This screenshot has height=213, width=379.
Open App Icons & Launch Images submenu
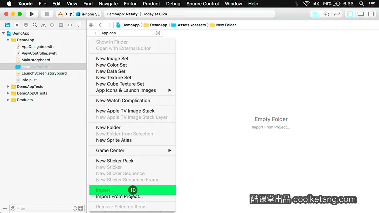pyautogui.click(x=132, y=90)
